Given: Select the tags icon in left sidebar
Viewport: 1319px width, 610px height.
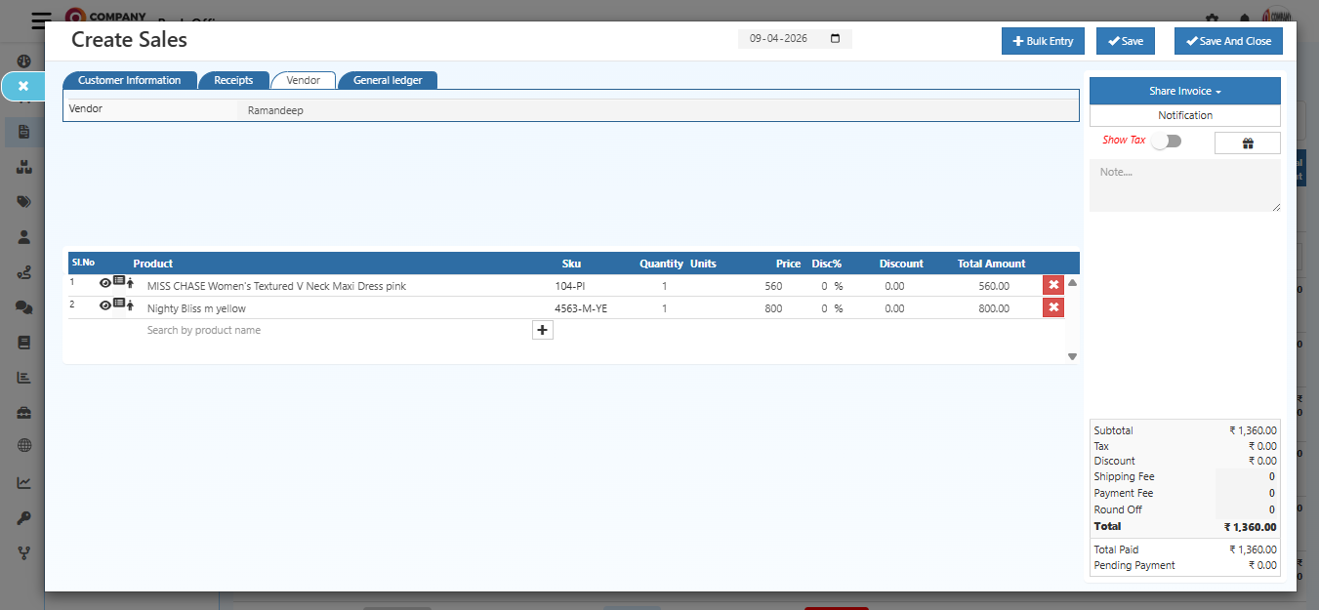Looking at the screenshot, I should (22, 201).
